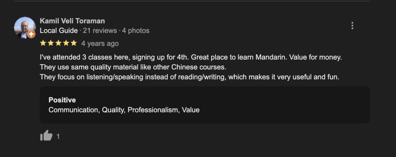This screenshot has width=396, height=157.
Task: Click the Local Guide label
Action: pos(58,31)
